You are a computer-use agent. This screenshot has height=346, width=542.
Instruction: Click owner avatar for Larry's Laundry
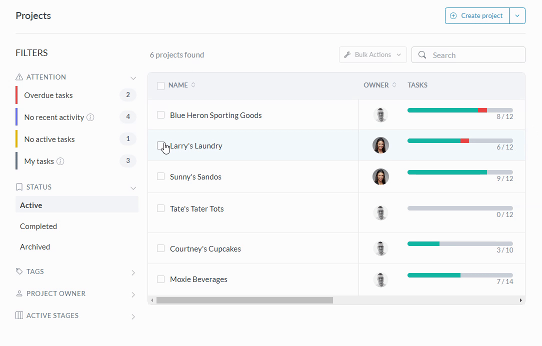coord(380,145)
